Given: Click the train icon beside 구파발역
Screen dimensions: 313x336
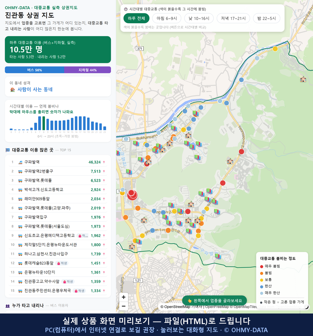Looking at the screenshot, I should 20,162.
